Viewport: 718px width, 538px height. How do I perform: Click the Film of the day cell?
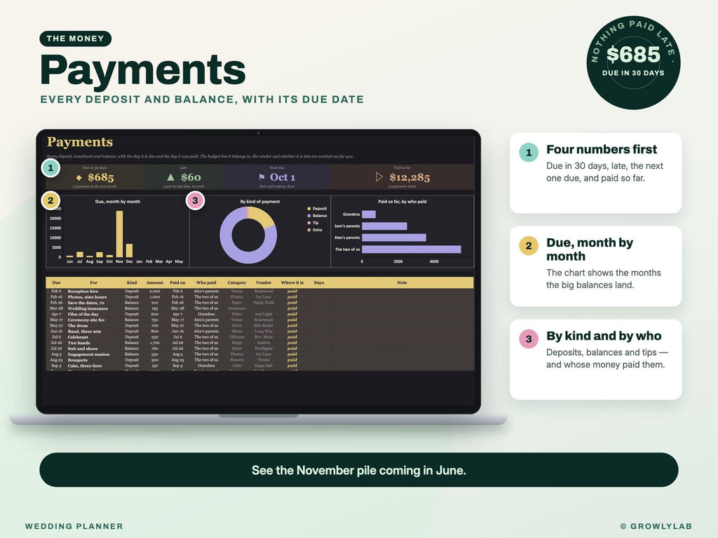(83, 315)
